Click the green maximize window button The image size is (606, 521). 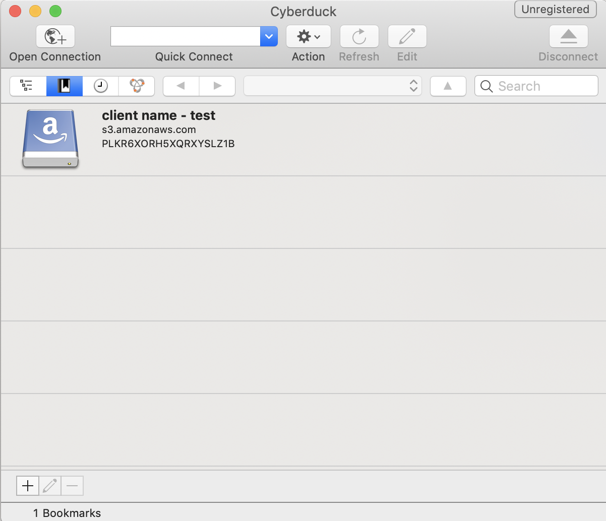(55, 11)
